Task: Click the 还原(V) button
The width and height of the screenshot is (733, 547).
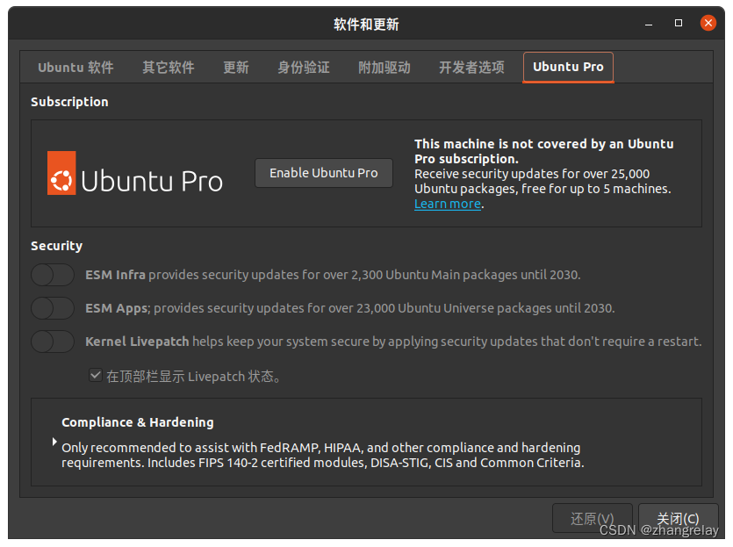Action: pyautogui.click(x=592, y=518)
